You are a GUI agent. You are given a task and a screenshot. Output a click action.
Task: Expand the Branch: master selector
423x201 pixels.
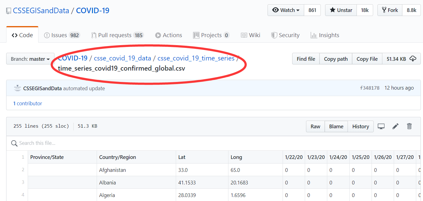click(x=30, y=59)
